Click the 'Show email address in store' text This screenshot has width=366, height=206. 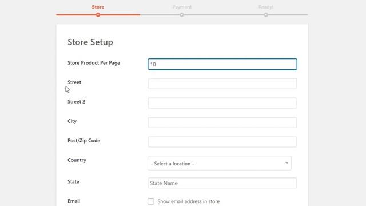189,201
